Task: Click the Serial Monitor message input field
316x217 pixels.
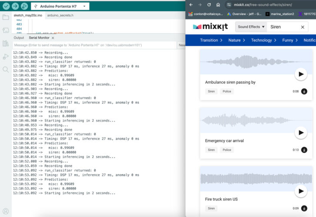Action: pos(93,45)
